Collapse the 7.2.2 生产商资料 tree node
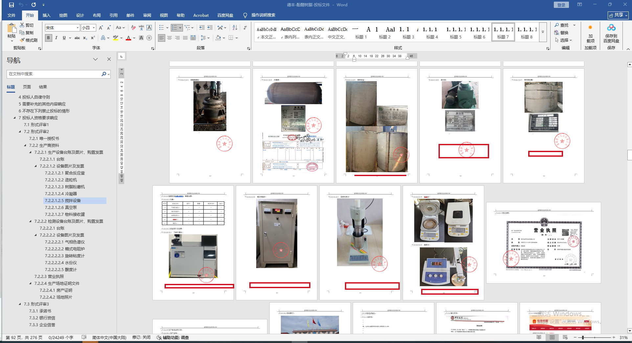The image size is (632, 343). [25, 145]
